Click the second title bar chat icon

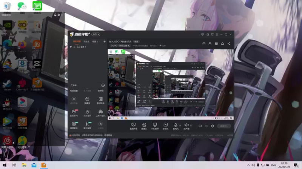tap(208, 35)
